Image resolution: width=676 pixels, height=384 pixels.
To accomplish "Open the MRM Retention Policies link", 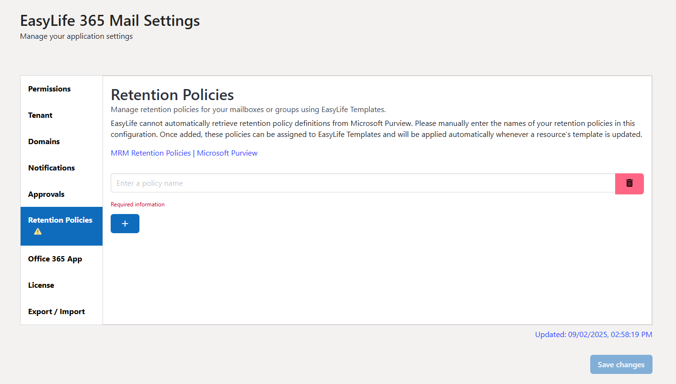I will coord(150,153).
